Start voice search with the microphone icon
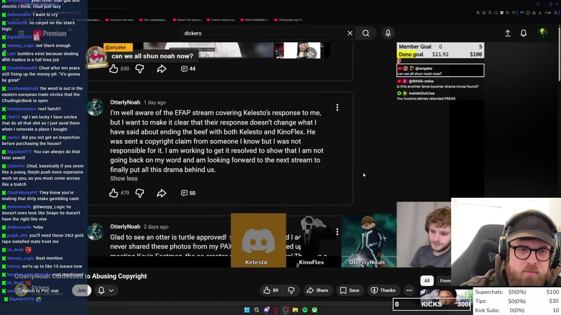 tap(388, 33)
